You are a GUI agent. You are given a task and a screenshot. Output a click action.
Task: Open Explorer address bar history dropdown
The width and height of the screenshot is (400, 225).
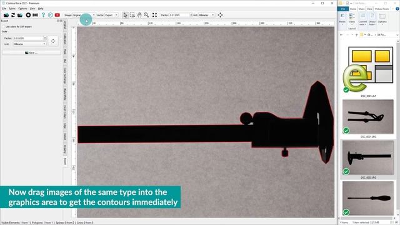[397, 35]
